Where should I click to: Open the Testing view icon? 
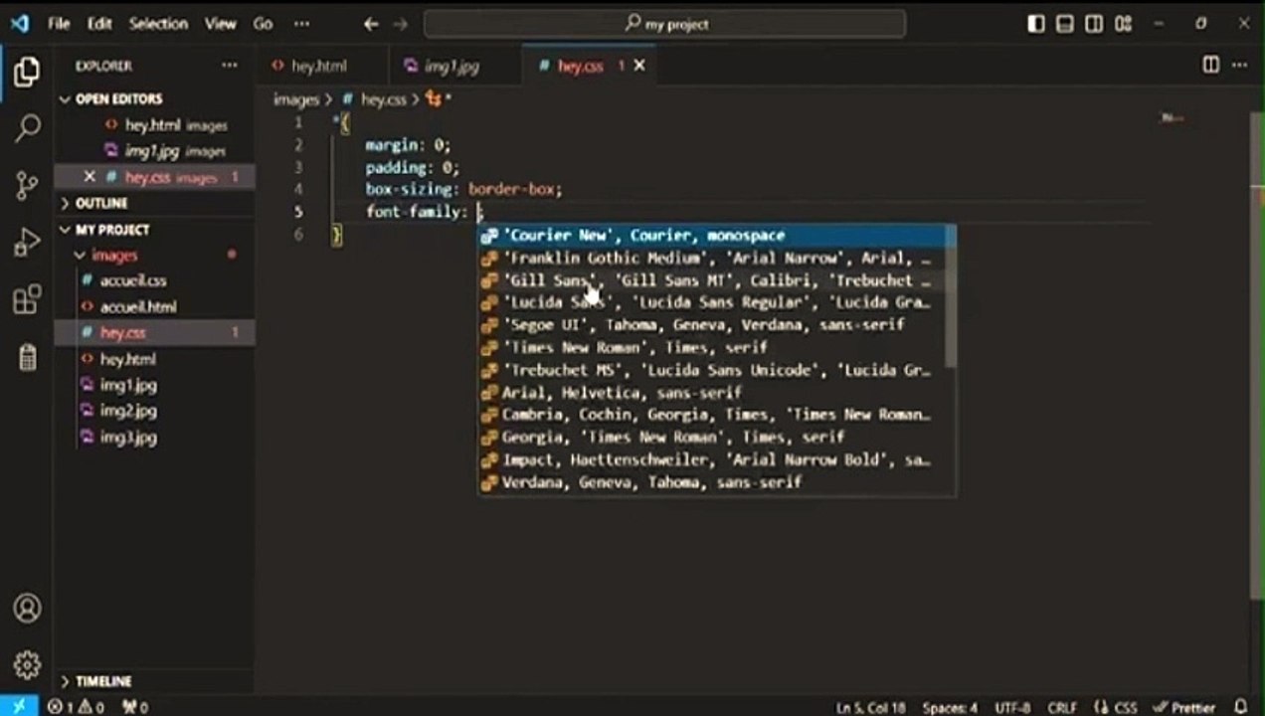click(x=27, y=356)
